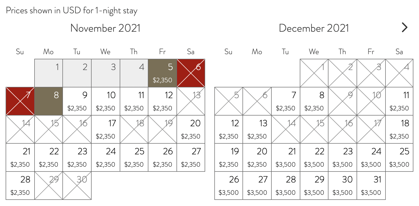Choose December 8 on the calendar
This screenshot has height=206, width=419.
tap(314, 101)
